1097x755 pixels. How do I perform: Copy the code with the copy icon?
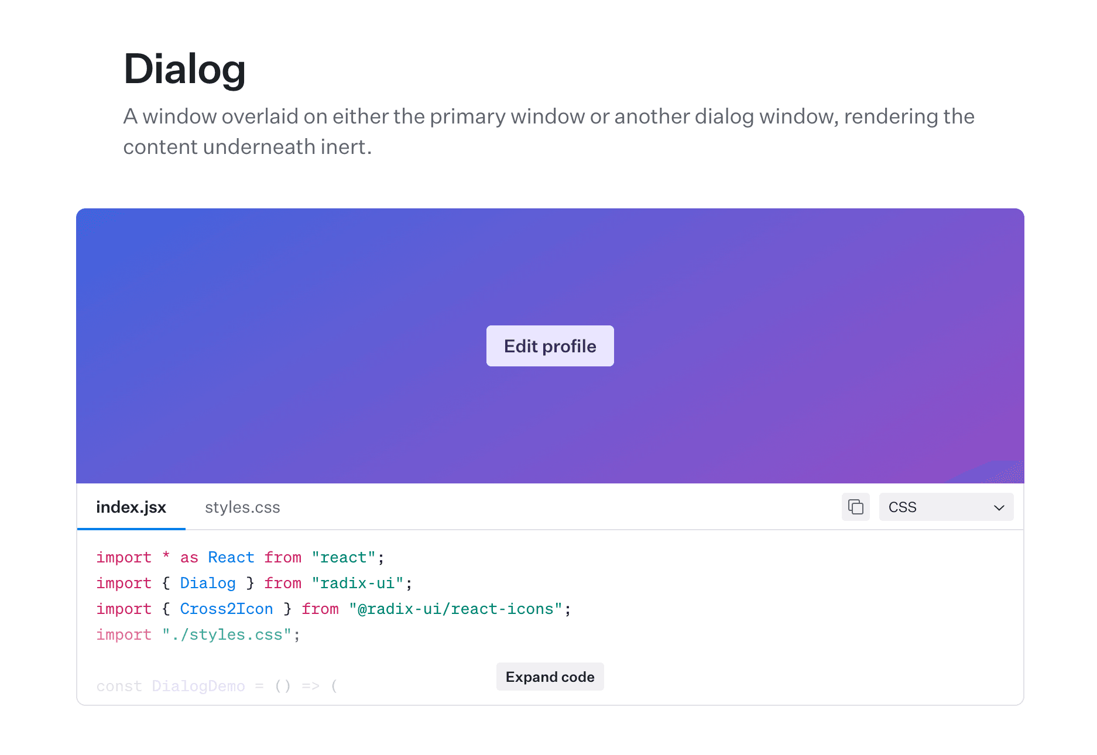(855, 507)
